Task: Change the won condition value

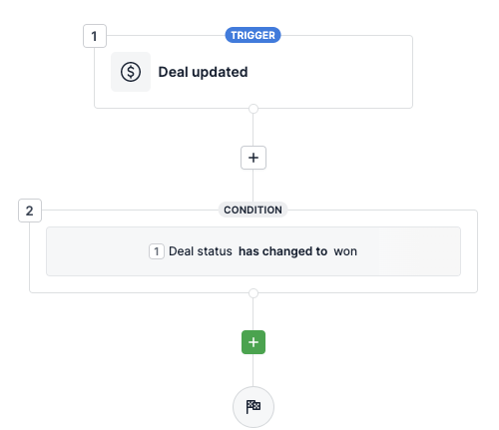Action: click(345, 251)
